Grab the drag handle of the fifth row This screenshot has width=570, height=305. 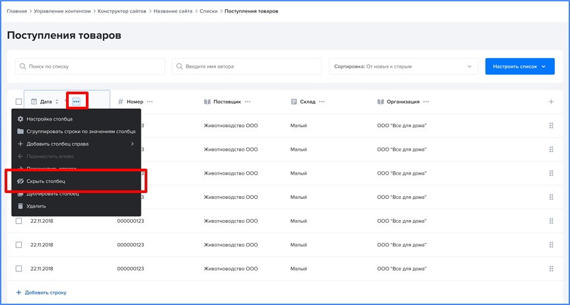pyautogui.click(x=551, y=221)
